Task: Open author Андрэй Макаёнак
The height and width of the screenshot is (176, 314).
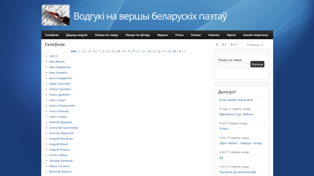Action: pyautogui.click(x=61, y=138)
